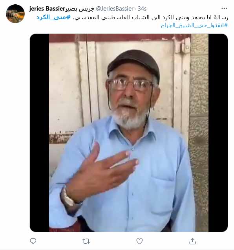Image resolution: width=234 pixels, height=250 pixels.
Task: Follow the #منى_الكرد hashtag
Action: (53, 17)
